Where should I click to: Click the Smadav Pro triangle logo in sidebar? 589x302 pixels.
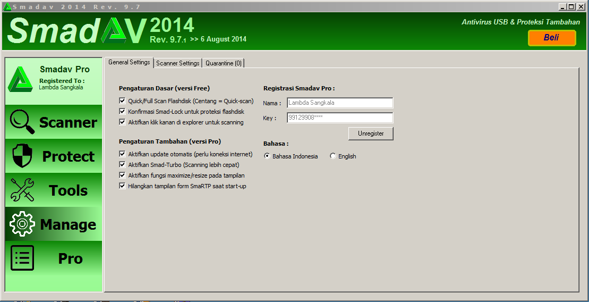[x=20, y=79]
